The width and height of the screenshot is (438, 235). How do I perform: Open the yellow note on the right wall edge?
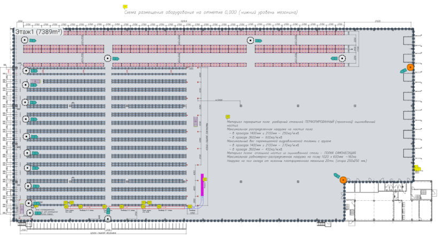point(416,168)
